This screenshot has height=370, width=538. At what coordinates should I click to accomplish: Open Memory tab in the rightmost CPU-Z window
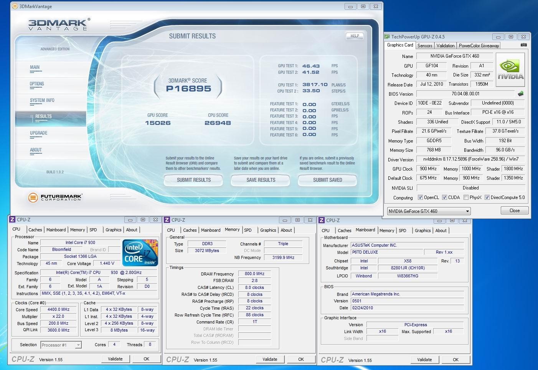coord(387,231)
